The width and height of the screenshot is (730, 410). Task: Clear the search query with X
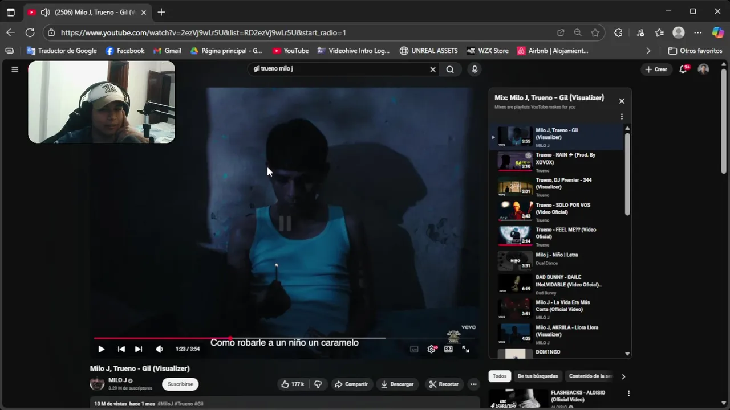pyautogui.click(x=433, y=69)
